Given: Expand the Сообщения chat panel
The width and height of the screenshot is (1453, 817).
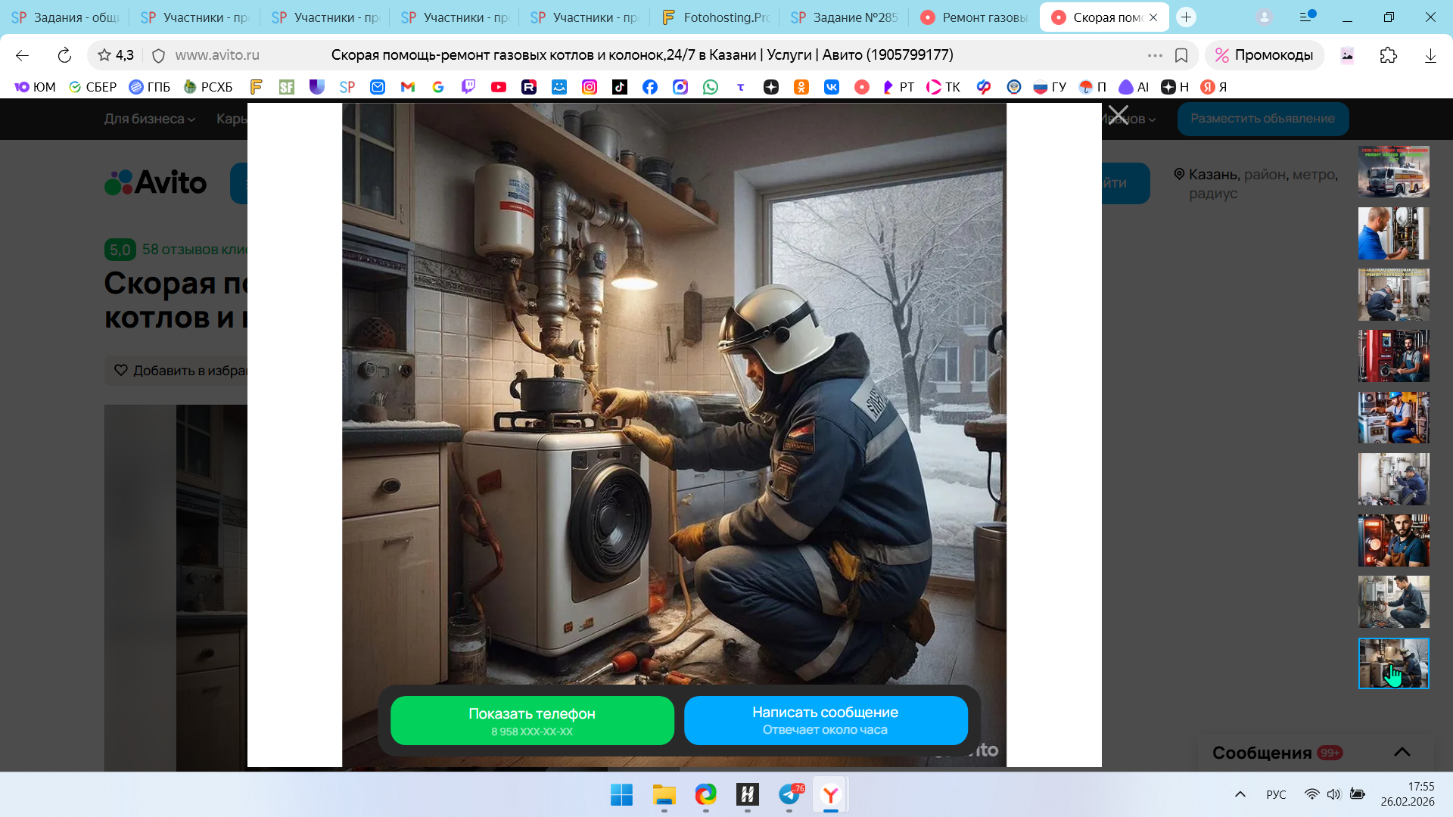Looking at the screenshot, I should click(x=1402, y=752).
